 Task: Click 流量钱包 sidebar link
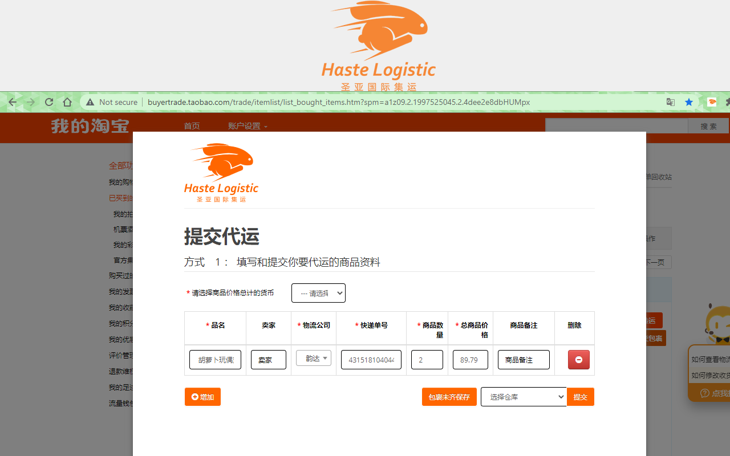point(121,403)
